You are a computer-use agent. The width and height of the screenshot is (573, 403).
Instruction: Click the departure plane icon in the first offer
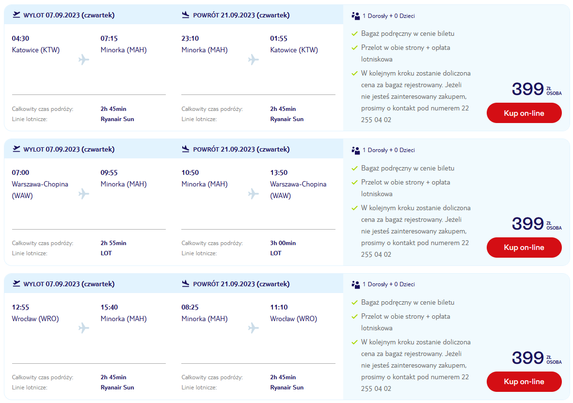click(16, 15)
